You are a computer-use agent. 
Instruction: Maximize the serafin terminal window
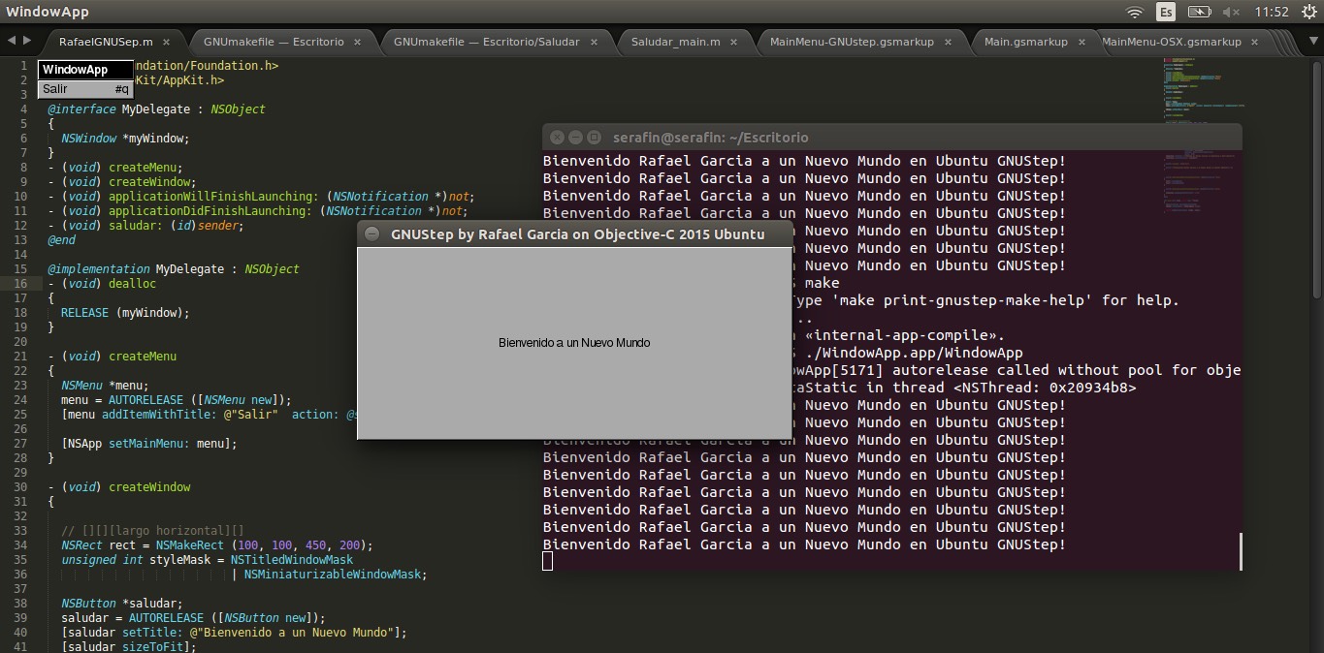(x=595, y=138)
